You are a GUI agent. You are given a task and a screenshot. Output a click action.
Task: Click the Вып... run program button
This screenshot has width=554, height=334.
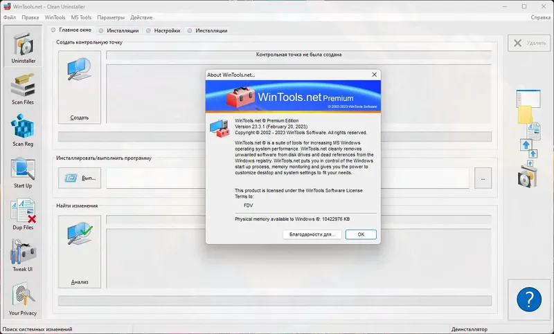pyautogui.click(x=80, y=178)
